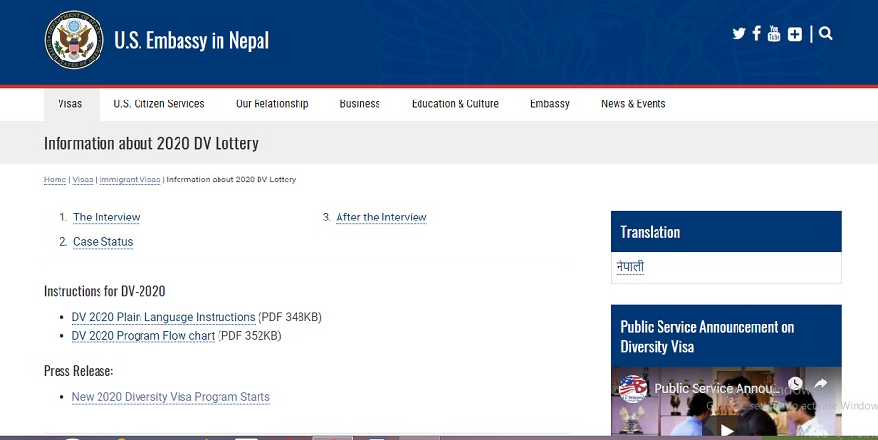Screen dimensions: 878x440
Task: Open the News & Events menu
Action: tap(633, 104)
